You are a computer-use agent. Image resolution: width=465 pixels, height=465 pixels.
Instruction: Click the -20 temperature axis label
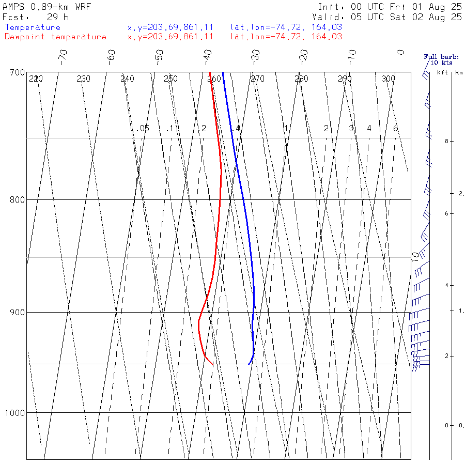[x=304, y=57]
